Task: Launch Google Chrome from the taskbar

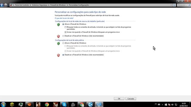Action: point(47,104)
